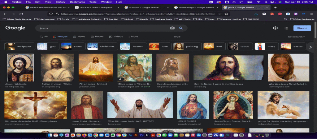
Task: Open the Black Jesus by Vincent image
Action: pyautogui.click(x=134, y=67)
